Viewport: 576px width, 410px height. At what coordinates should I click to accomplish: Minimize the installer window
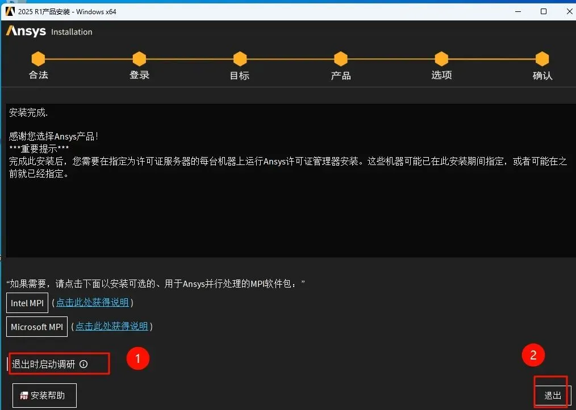tap(518, 11)
